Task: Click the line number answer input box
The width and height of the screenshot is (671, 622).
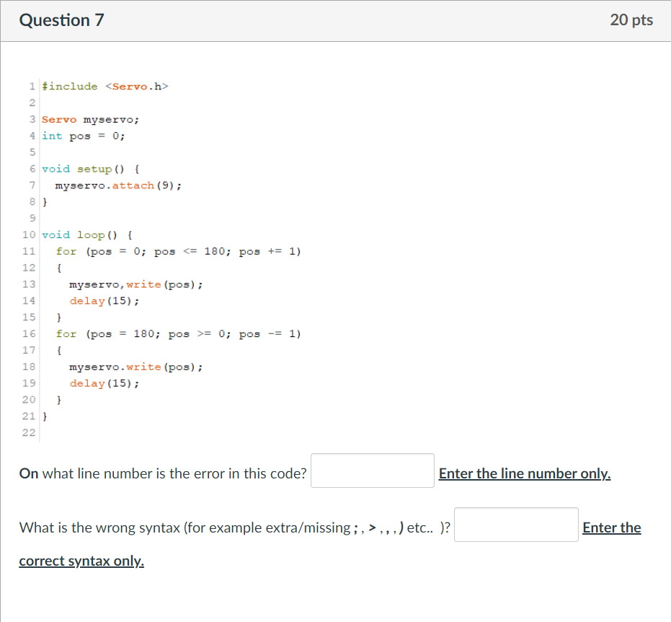Action: [x=373, y=470]
